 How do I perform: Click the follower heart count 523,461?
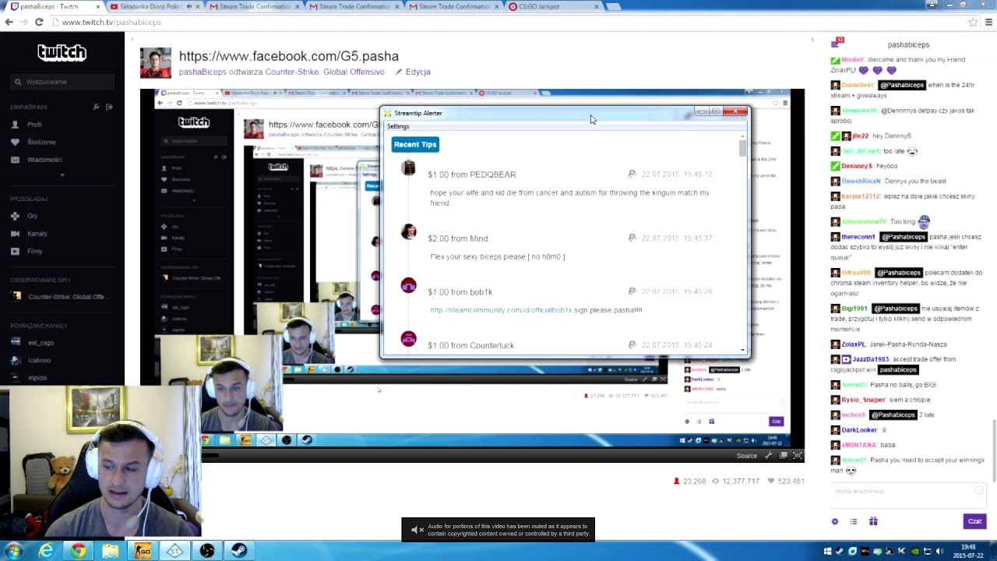click(786, 481)
